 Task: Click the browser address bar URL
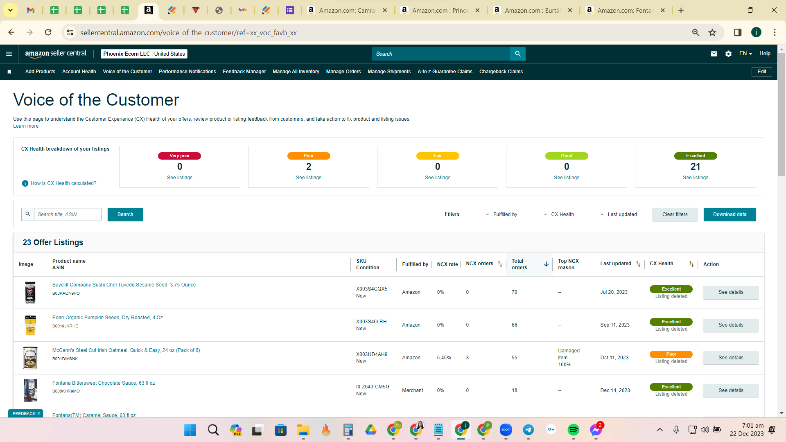tap(188, 32)
